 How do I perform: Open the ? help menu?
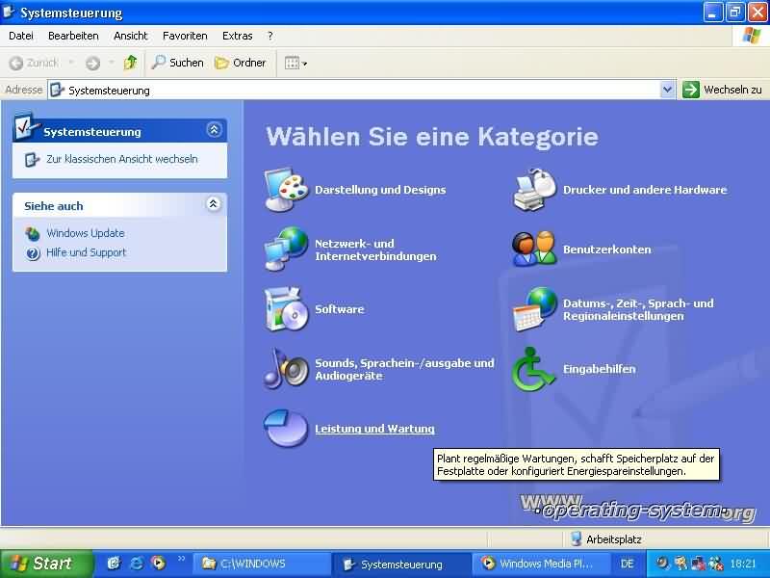click(x=270, y=36)
